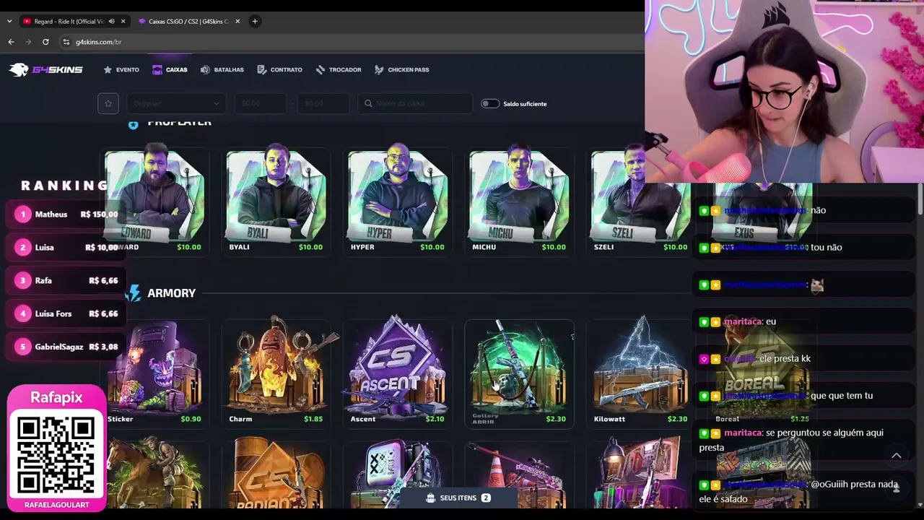Expand the Ordenar sort dropdown
The height and width of the screenshot is (520, 924).
[x=176, y=103]
